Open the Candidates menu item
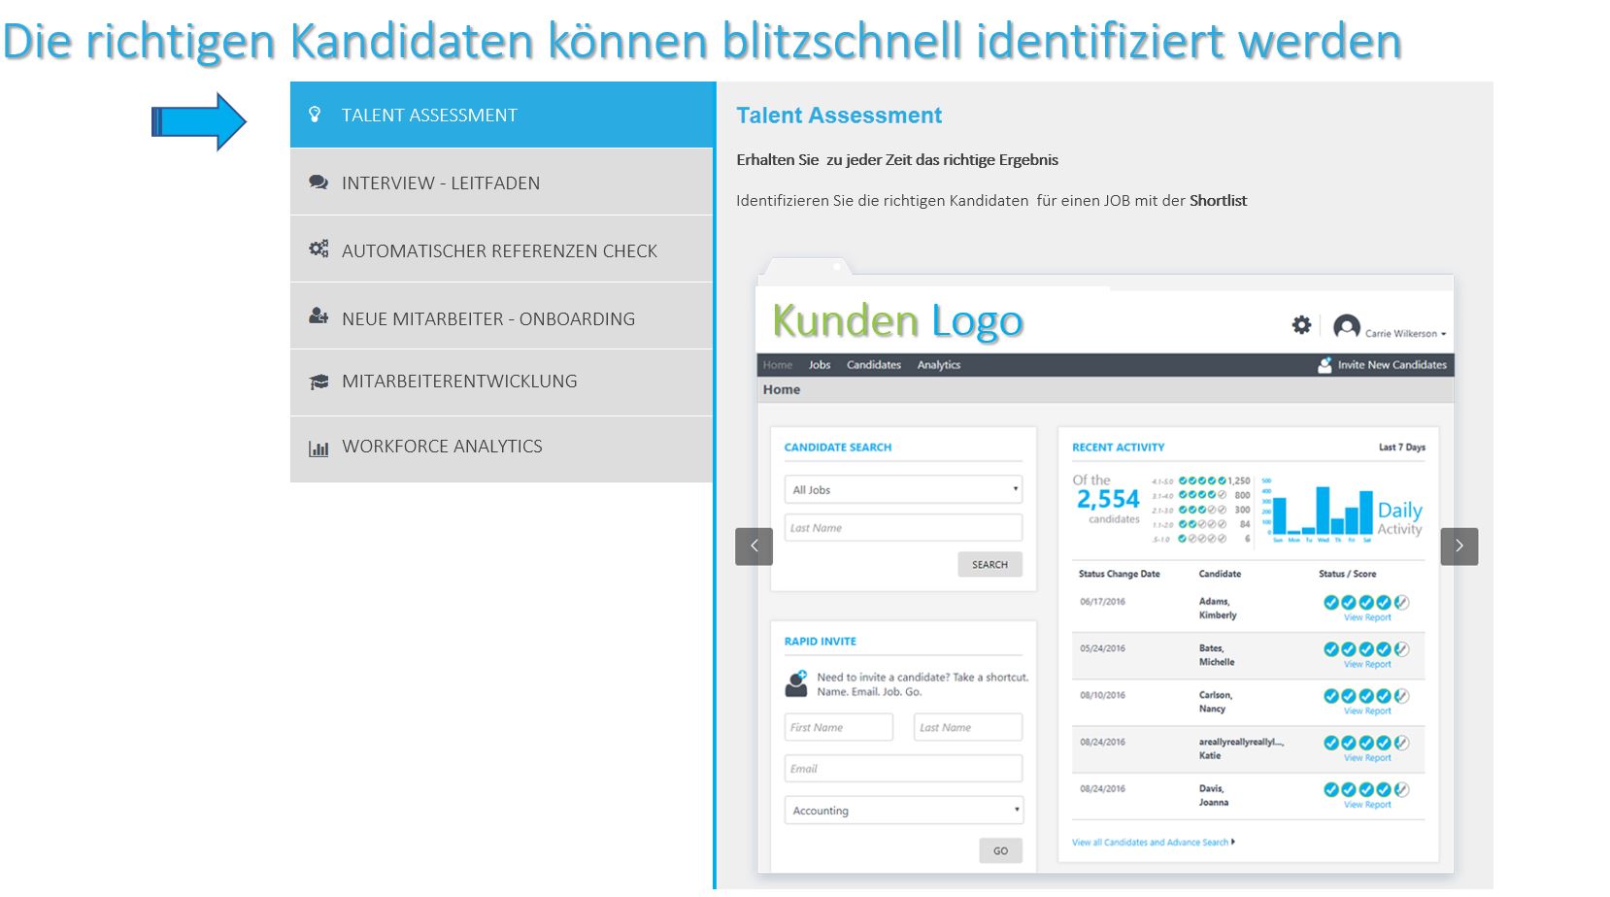Screen dimensions: 1610x897 (x=874, y=365)
